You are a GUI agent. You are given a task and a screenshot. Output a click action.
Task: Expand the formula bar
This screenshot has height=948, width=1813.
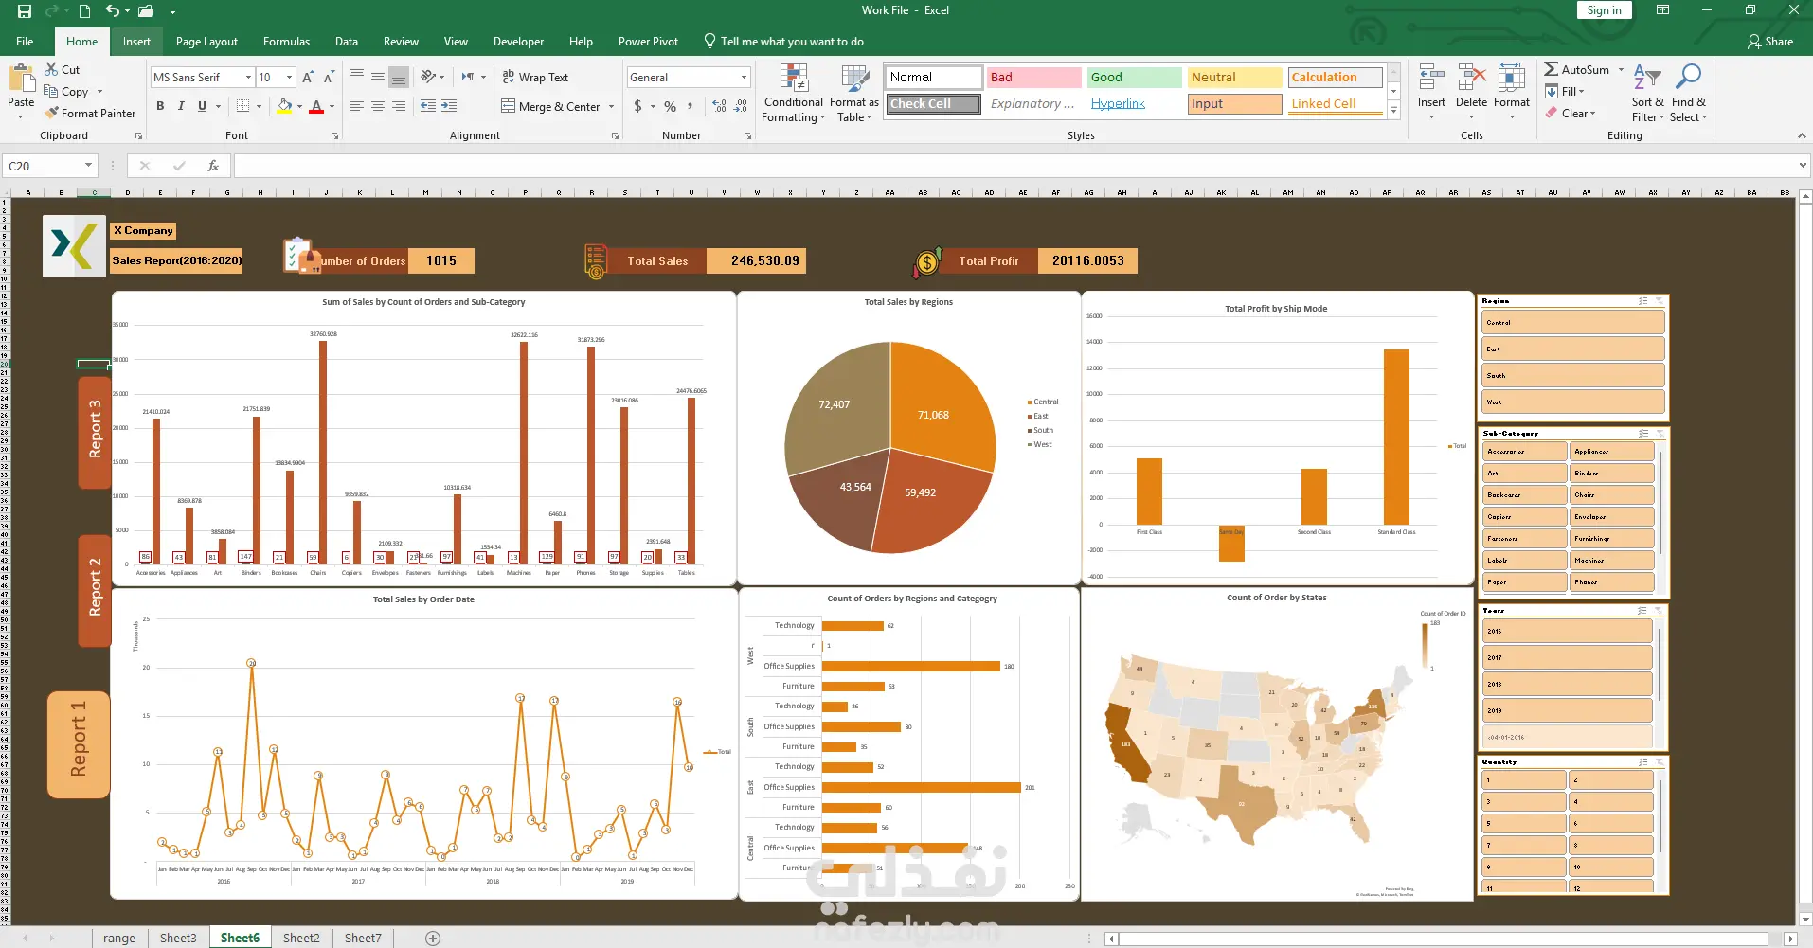(x=1803, y=166)
